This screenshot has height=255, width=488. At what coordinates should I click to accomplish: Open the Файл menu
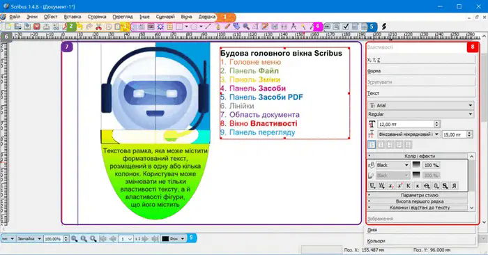pos(15,17)
